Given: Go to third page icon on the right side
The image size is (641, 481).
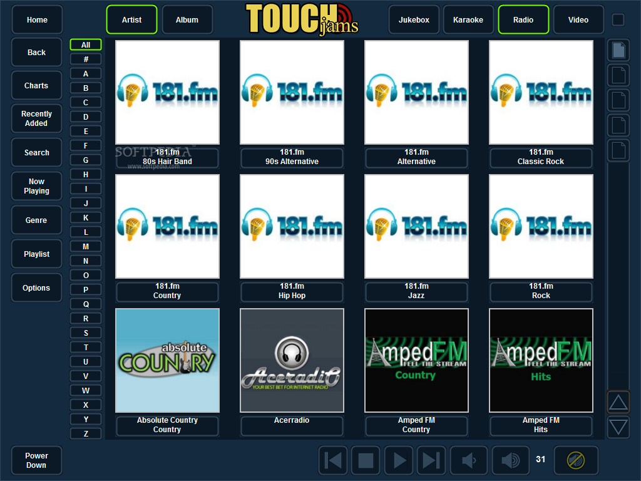Looking at the screenshot, I should pos(618,100).
